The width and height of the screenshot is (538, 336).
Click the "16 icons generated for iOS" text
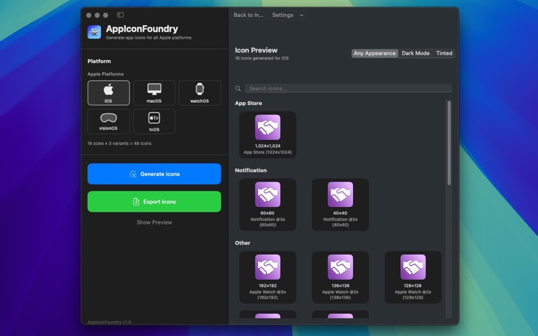(262, 58)
